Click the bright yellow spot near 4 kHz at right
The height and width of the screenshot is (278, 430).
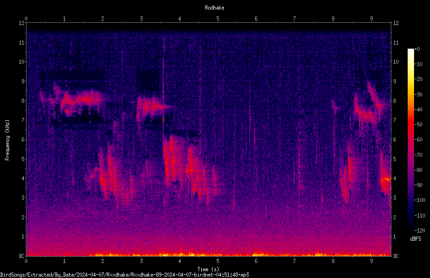(x=387, y=179)
